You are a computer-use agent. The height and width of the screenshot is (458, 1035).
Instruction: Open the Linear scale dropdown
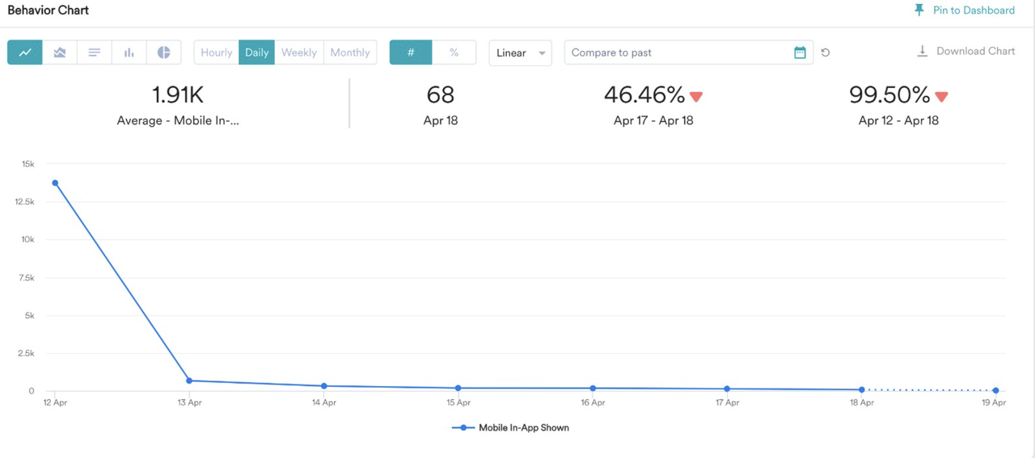coord(520,53)
